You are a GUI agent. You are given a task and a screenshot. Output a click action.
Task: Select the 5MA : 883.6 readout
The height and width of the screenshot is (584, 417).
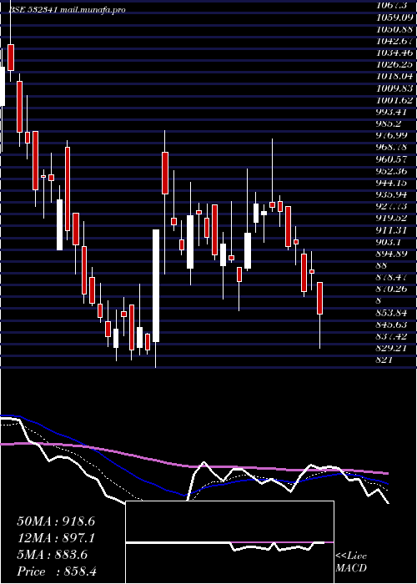coord(52,555)
